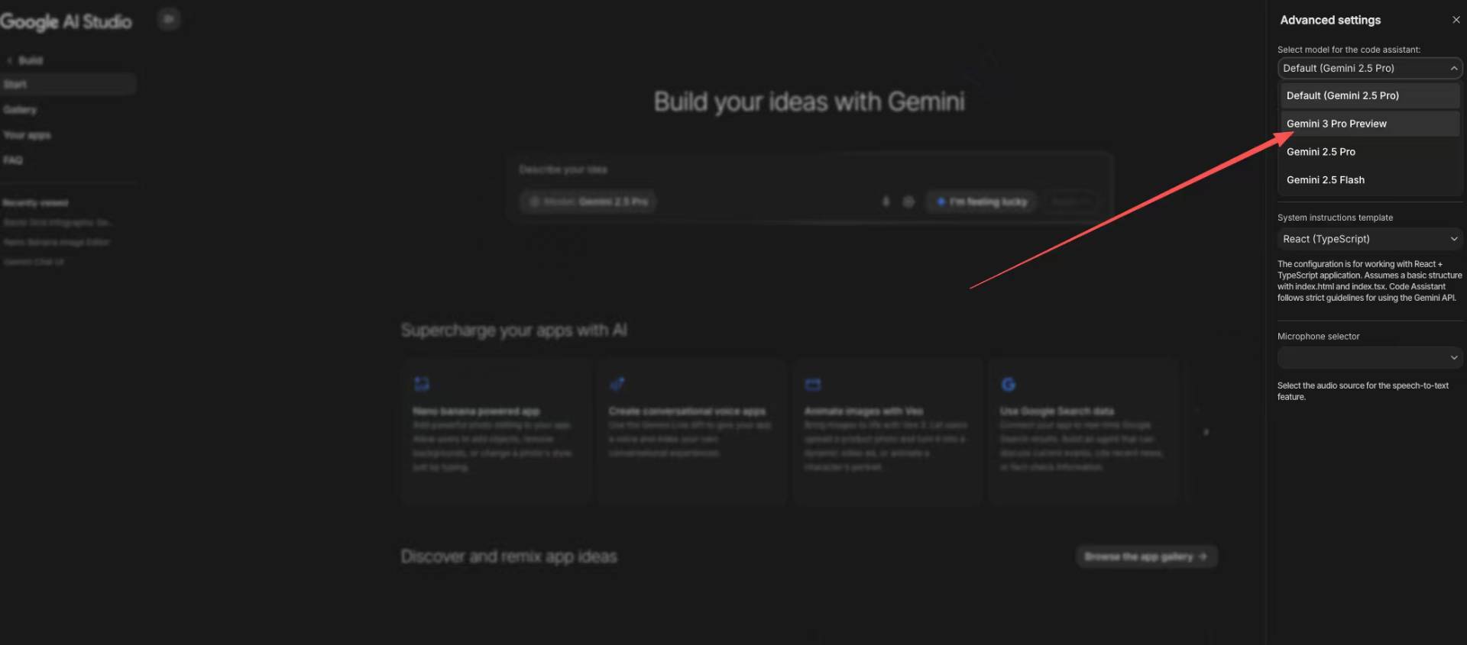Click the System instructions template label

pyautogui.click(x=1335, y=218)
